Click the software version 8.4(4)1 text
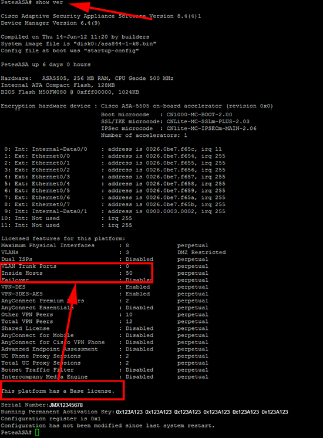The width and height of the screenshot is (323, 438). coord(189,16)
